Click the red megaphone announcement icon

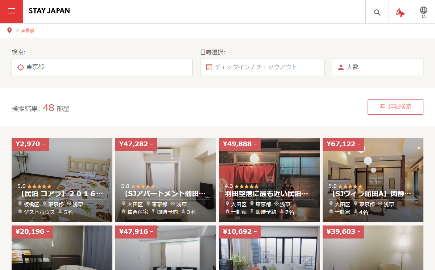pos(400,12)
